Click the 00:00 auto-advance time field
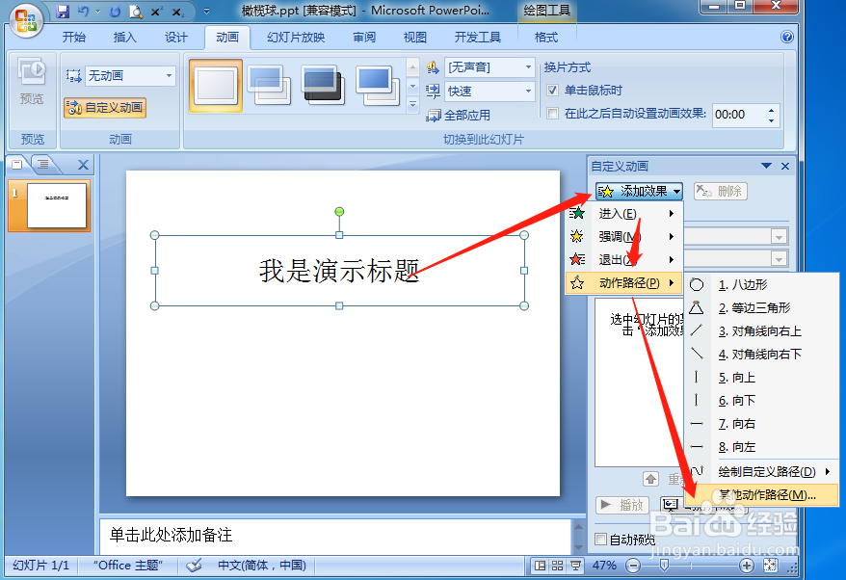This screenshot has width=846, height=580. [738, 115]
